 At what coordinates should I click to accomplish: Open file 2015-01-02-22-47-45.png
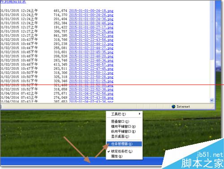point(91,69)
